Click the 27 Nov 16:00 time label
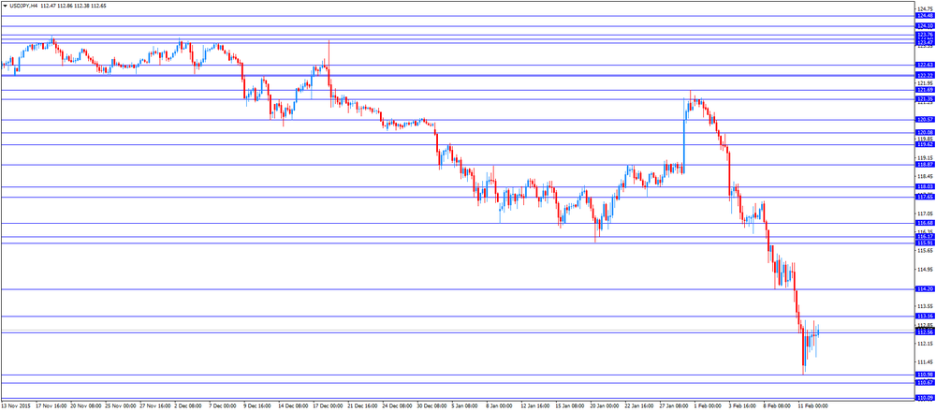The width and height of the screenshot is (936, 412). coord(154,406)
